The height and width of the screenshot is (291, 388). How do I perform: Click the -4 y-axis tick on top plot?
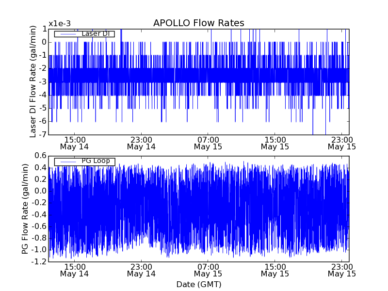[x=43, y=95]
